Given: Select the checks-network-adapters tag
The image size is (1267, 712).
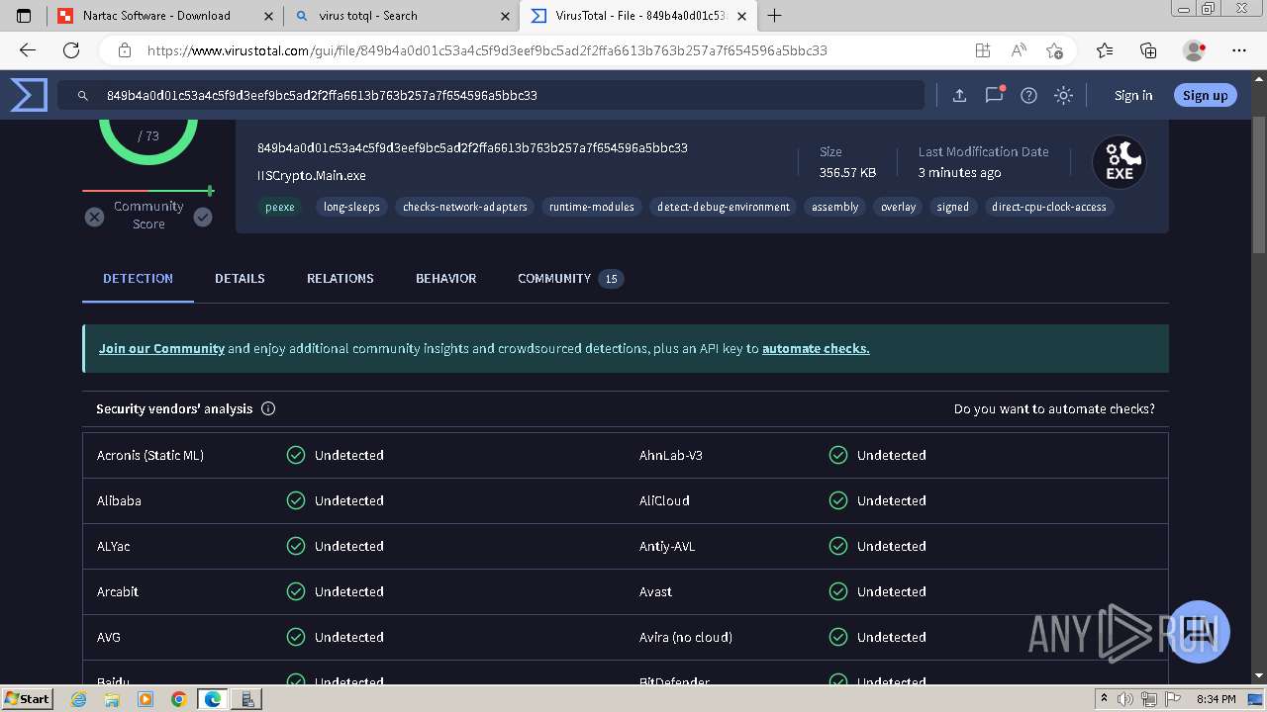Looking at the screenshot, I should (x=465, y=207).
